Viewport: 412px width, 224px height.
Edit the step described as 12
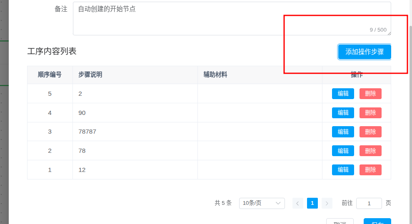[x=343, y=170]
